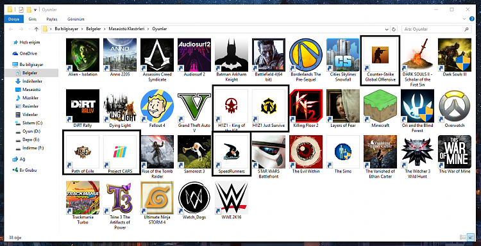Click the Path of Exile icon
481x246 pixels.
tap(83, 152)
